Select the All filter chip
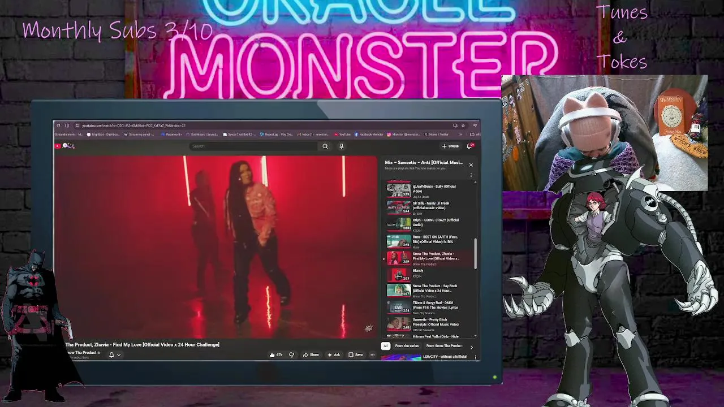 pyautogui.click(x=386, y=346)
